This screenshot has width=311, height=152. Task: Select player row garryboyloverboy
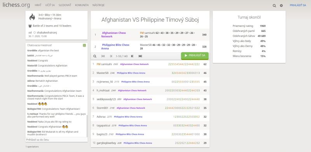tap(150, 143)
